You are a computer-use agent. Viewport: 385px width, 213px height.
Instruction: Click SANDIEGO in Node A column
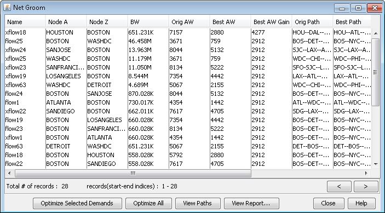(x=60, y=111)
